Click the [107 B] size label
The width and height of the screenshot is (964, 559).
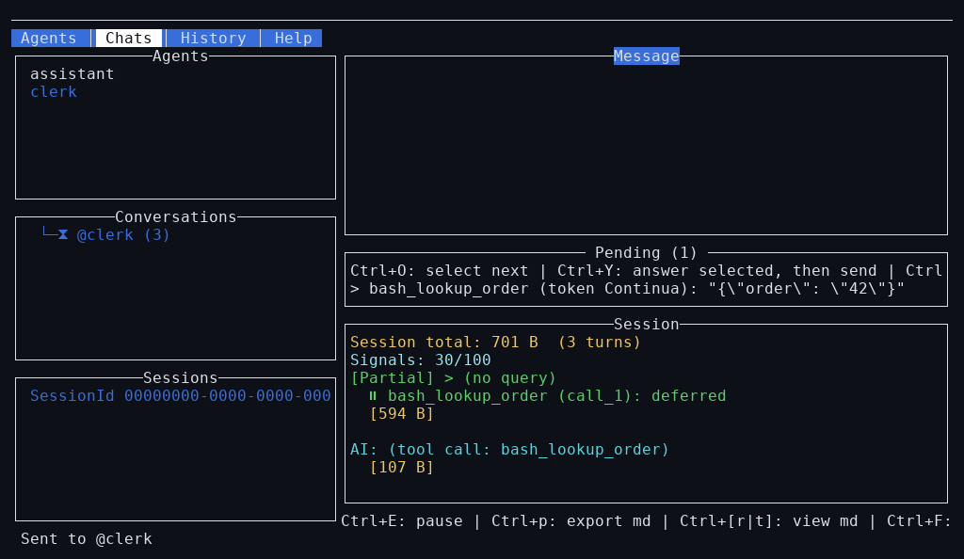(x=401, y=468)
